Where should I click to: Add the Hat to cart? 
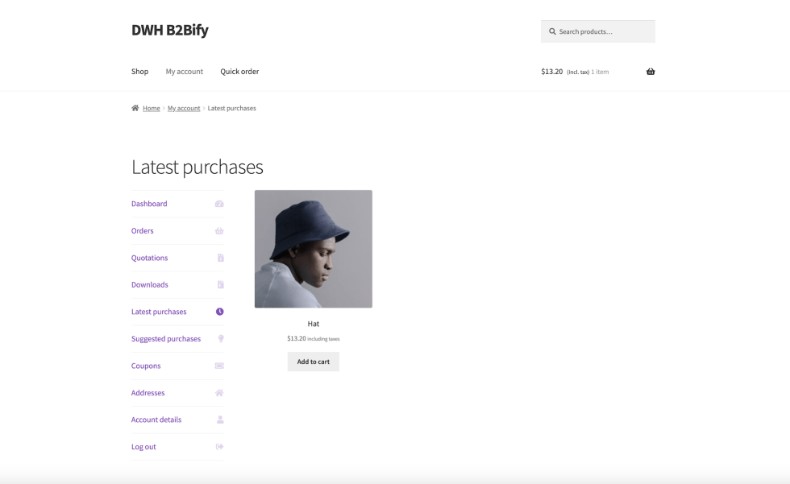(313, 362)
